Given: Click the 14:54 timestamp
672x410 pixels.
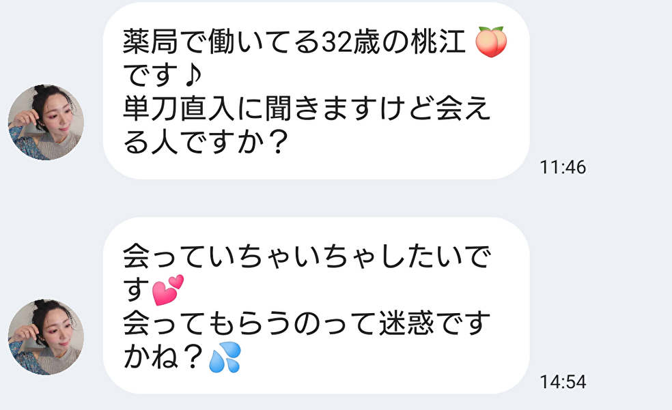Looking at the screenshot, I should point(562,382).
